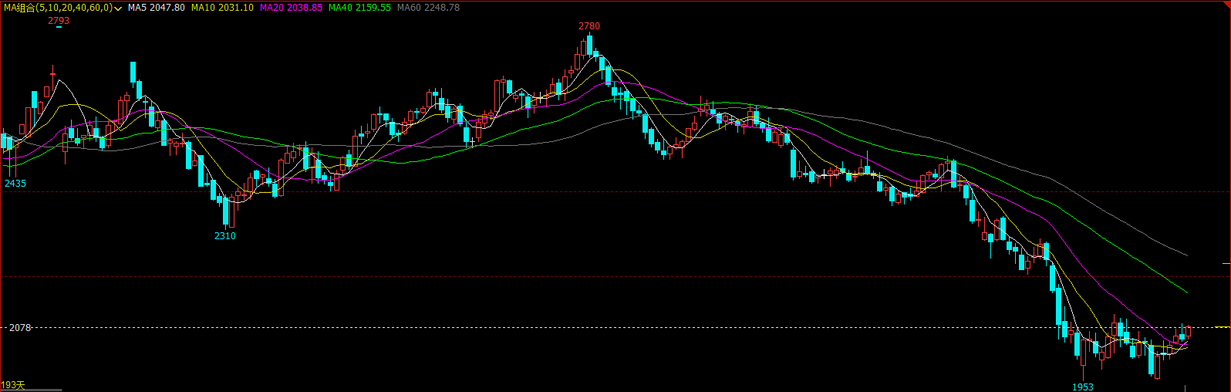Select the green MA40 2159.55 label
This screenshot has width=1231, height=392.
pos(359,8)
